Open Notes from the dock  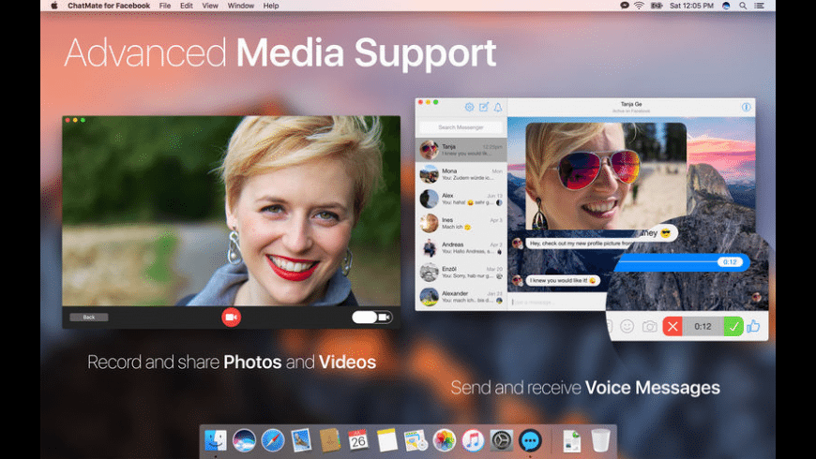click(x=386, y=440)
